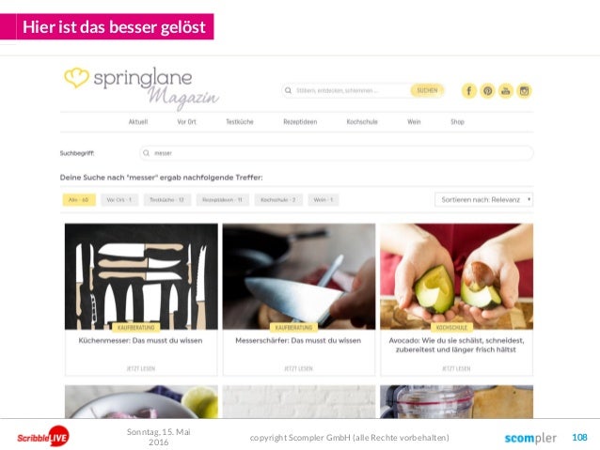Select the 'Alle' results filter
The height and width of the screenshot is (450, 600).
(79, 200)
